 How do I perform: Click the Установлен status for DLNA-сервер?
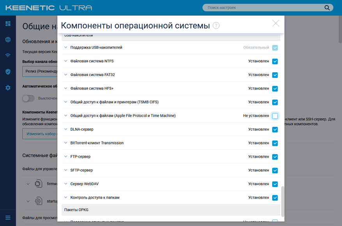(x=259, y=130)
